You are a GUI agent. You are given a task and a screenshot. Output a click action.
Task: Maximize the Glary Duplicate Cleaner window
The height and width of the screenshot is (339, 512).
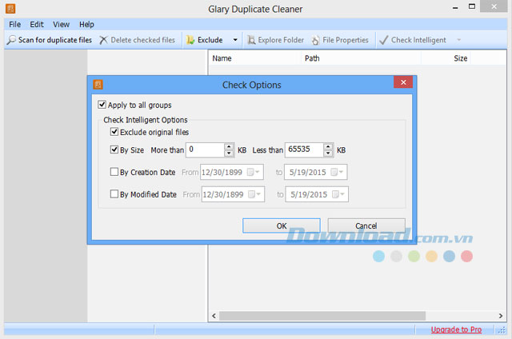point(471,6)
